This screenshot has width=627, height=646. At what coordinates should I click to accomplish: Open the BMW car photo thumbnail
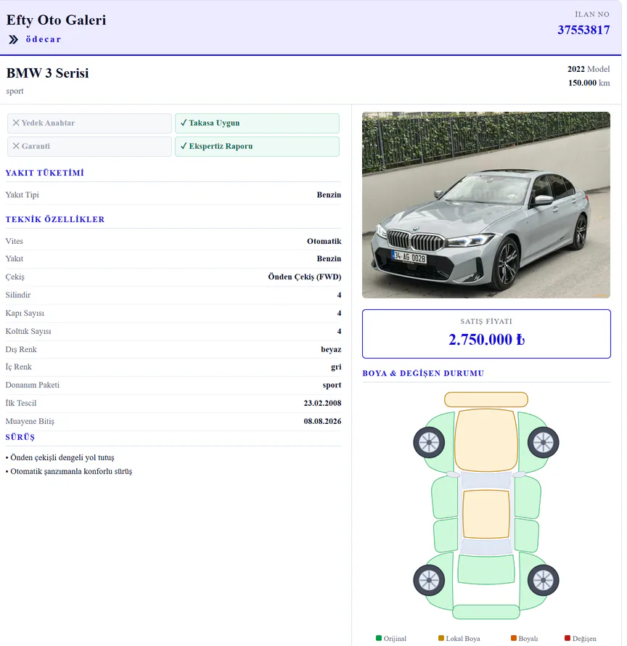[x=486, y=205]
